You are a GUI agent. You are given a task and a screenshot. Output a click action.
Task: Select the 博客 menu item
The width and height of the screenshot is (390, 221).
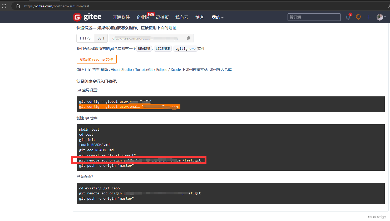[200, 17]
